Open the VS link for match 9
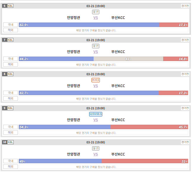Screen dimensions: 192x173 [x=96, y=120]
